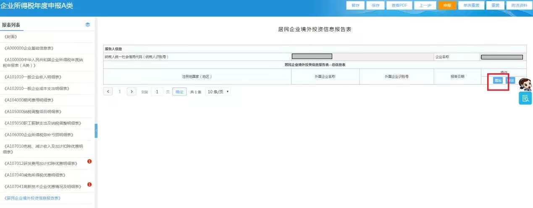
Task: Open 《A105000纳税调整项目明细表》 in the list
Action: coord(33,112)
